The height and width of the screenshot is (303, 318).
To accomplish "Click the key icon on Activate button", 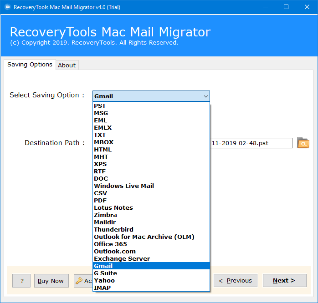I will pyautogui.click(x=79, y=281).
